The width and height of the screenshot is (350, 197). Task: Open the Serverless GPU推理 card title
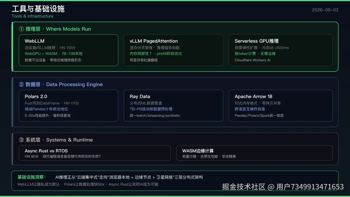pyautogui.click(x=257, y=41)
